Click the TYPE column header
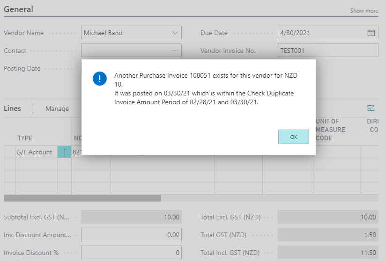Screen dimensions: 385x261 pyautogui.click(x=25, y=138)
